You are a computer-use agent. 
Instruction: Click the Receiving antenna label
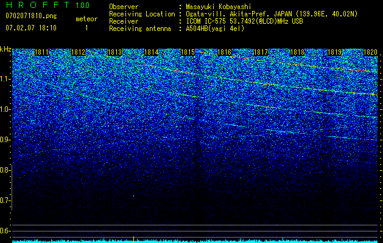[x=140, y=29]
